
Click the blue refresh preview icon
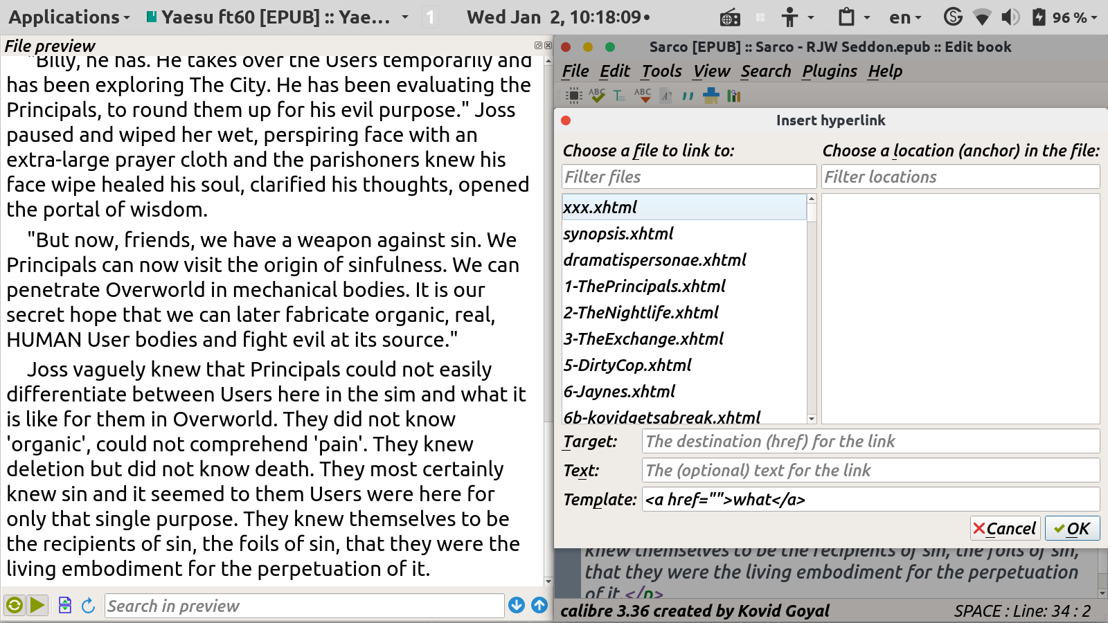click(x=88, y=606)
